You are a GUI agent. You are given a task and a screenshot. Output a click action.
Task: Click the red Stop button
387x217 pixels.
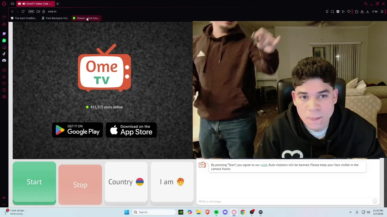coord(80,184)
